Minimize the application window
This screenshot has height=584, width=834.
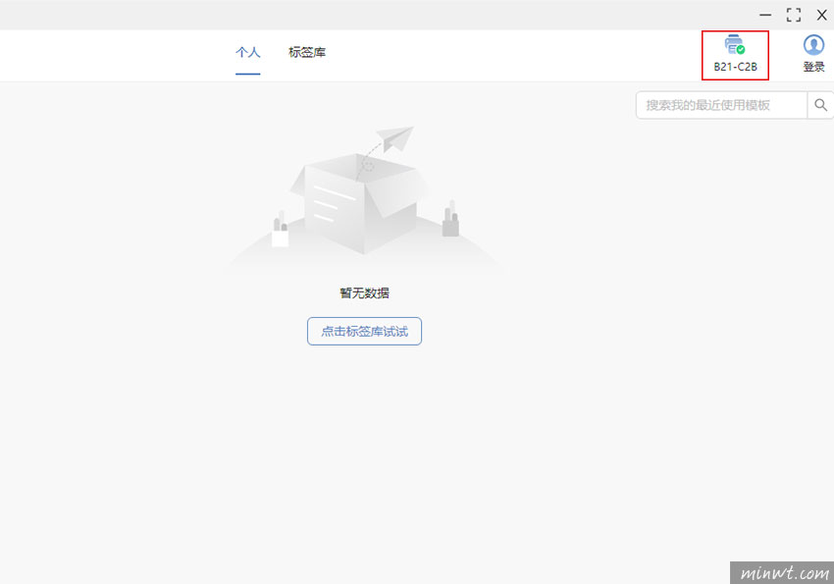click(x=765, y=15)
